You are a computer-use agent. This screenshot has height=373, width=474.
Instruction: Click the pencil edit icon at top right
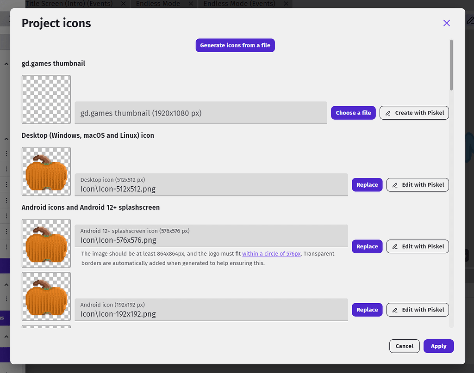tap(470, 20)
